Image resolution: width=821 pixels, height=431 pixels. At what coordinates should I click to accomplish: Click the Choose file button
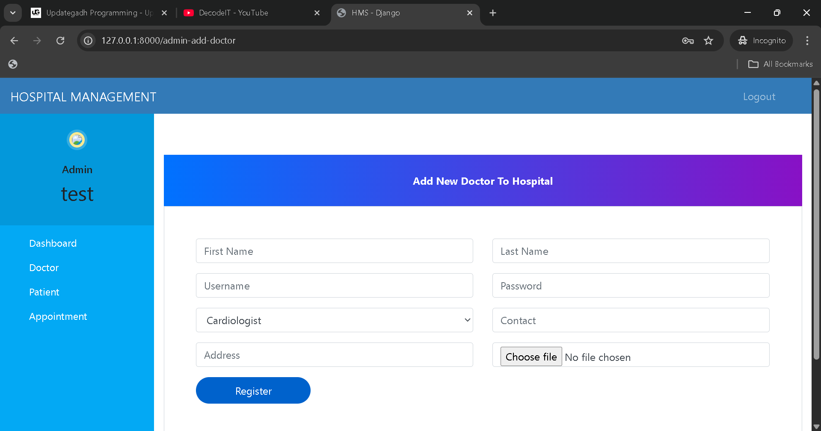[x=531, y=357]
